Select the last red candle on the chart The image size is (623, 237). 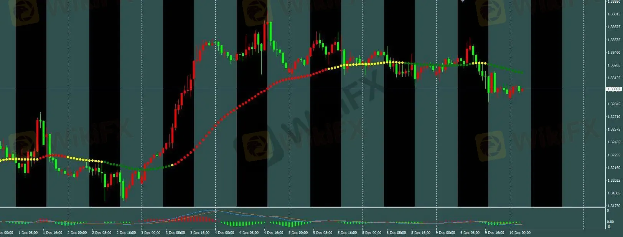[522, 90]
